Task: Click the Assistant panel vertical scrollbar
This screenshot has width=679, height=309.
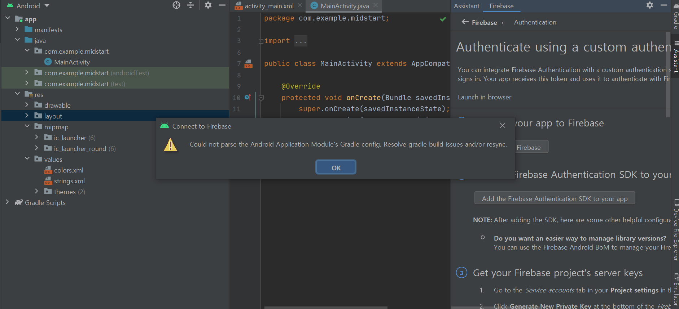Action: [668, 75]
